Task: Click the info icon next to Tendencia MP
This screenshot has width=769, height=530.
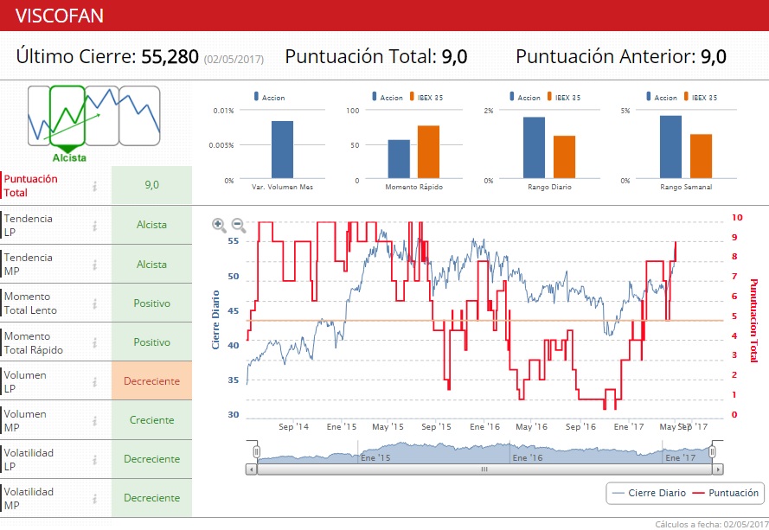Action: point(95,263)
